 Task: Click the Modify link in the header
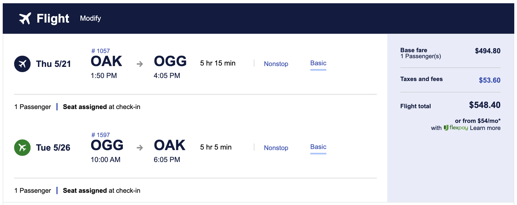pos(90,18)
